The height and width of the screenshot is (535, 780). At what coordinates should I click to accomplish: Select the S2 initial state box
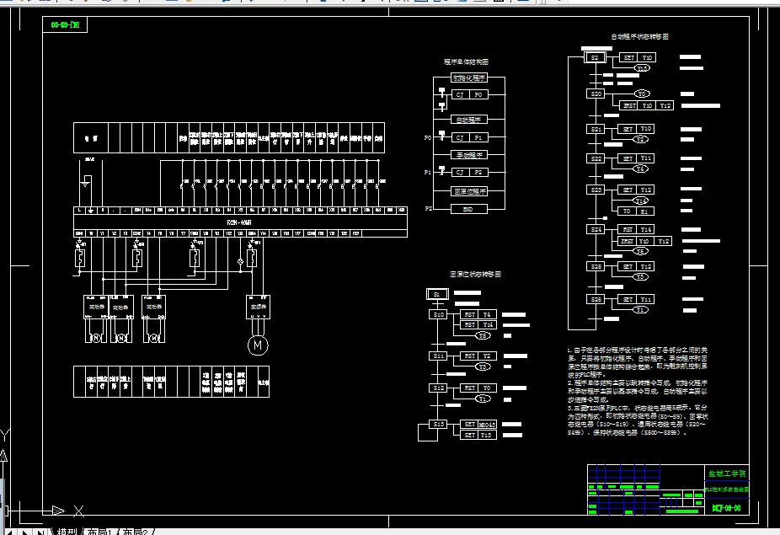pyautogui.click(x=595, y=58)
